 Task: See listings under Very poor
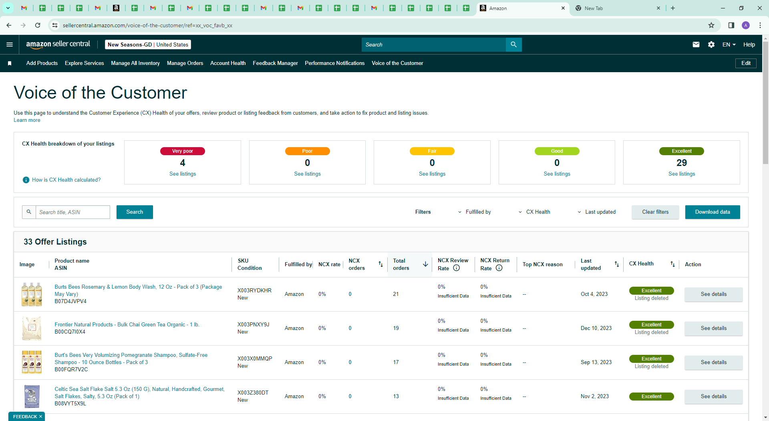tap(183, 174)
